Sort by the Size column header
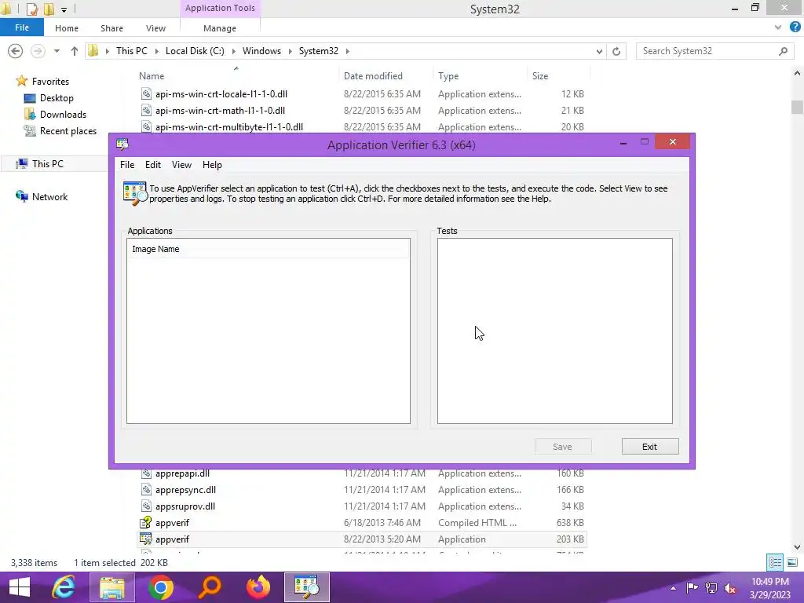804x603 pixels. [540, 76]
